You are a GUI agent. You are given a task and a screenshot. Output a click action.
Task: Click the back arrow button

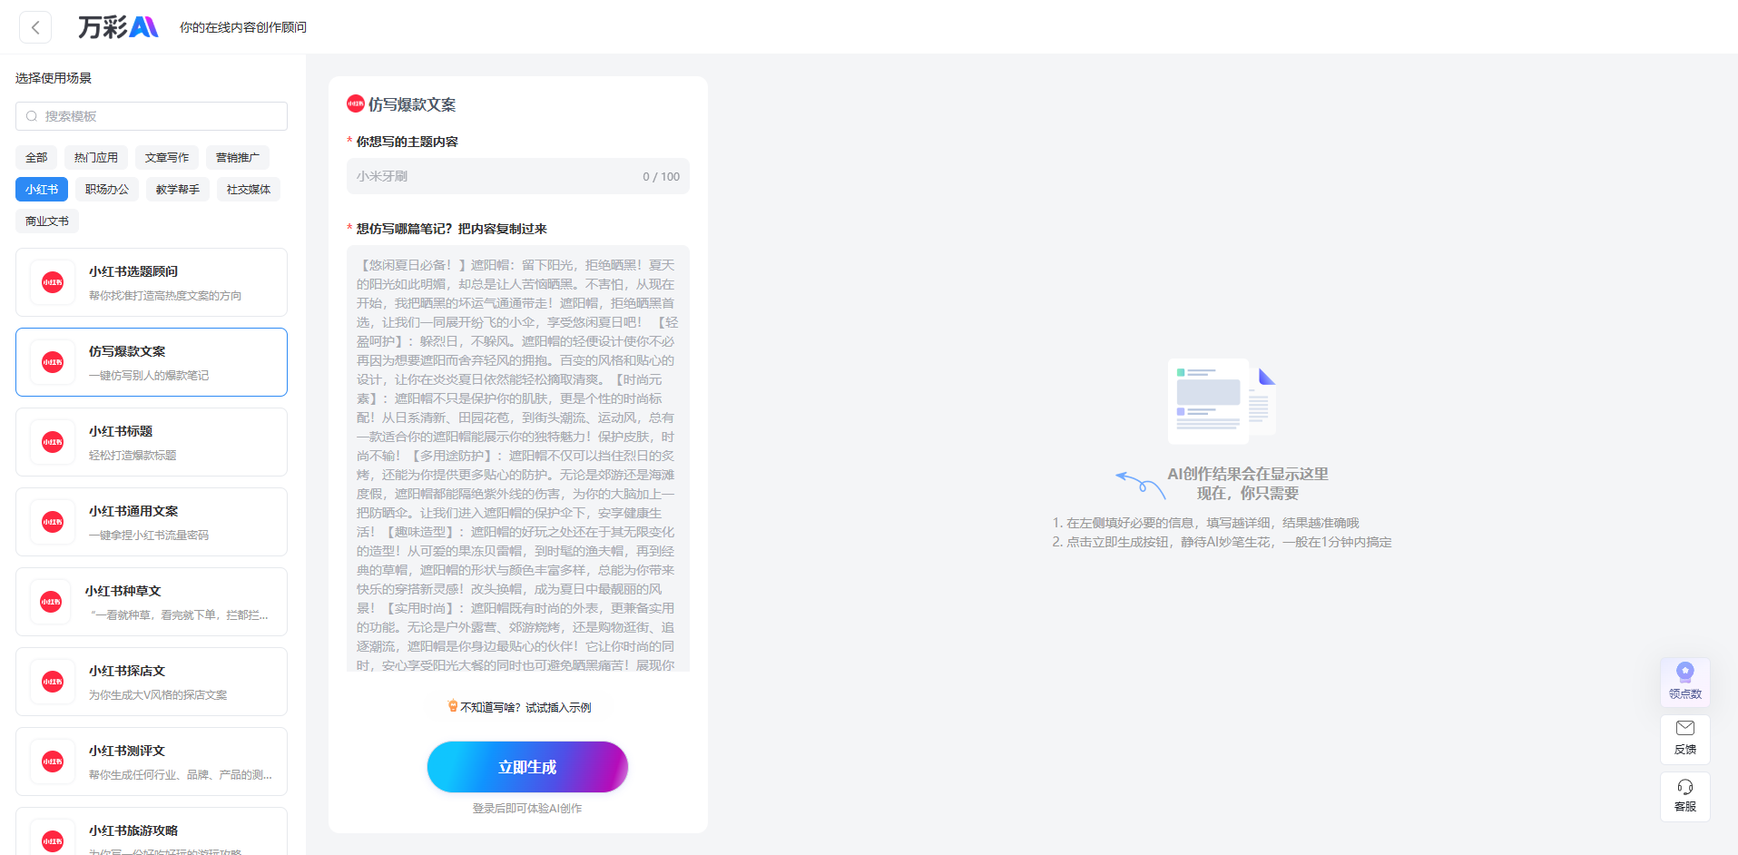[x=35, y=27]
